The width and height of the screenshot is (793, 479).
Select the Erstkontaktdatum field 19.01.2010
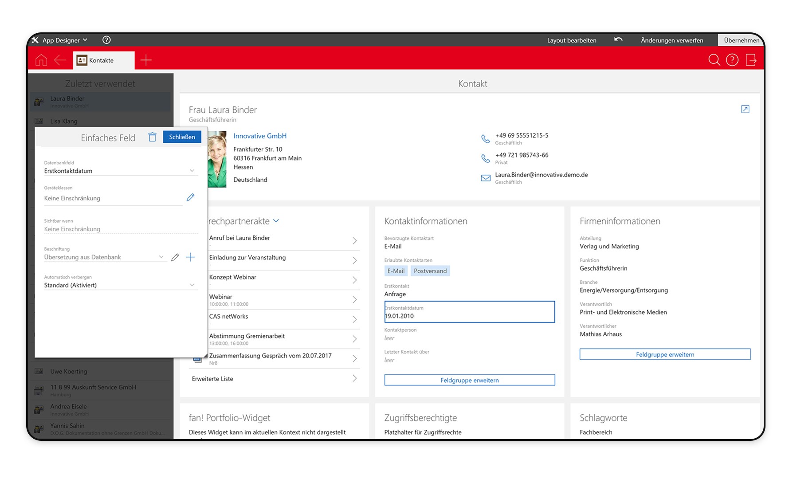(x=469, y=312)
